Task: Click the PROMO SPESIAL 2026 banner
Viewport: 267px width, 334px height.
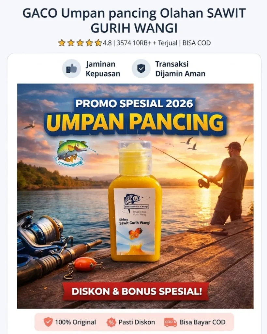Action: (x=134, y=104)
